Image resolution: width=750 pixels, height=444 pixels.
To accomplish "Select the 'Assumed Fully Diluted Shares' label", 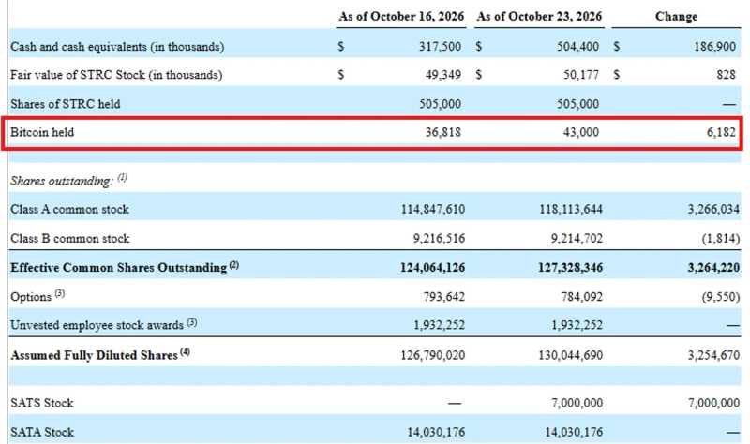I will point(95,355).
